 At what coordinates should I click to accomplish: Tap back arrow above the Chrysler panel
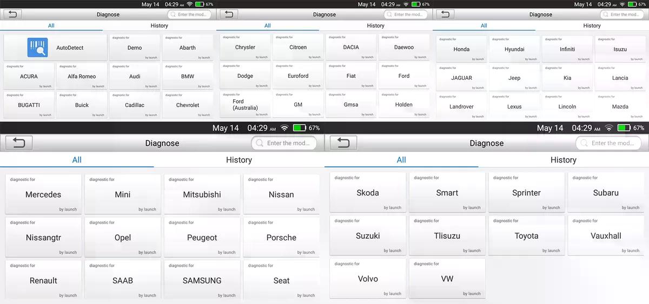point(228,14)
